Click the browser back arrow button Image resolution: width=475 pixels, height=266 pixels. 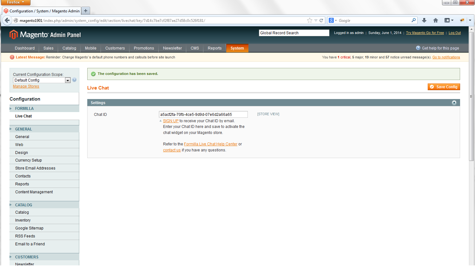click(7, 20)
